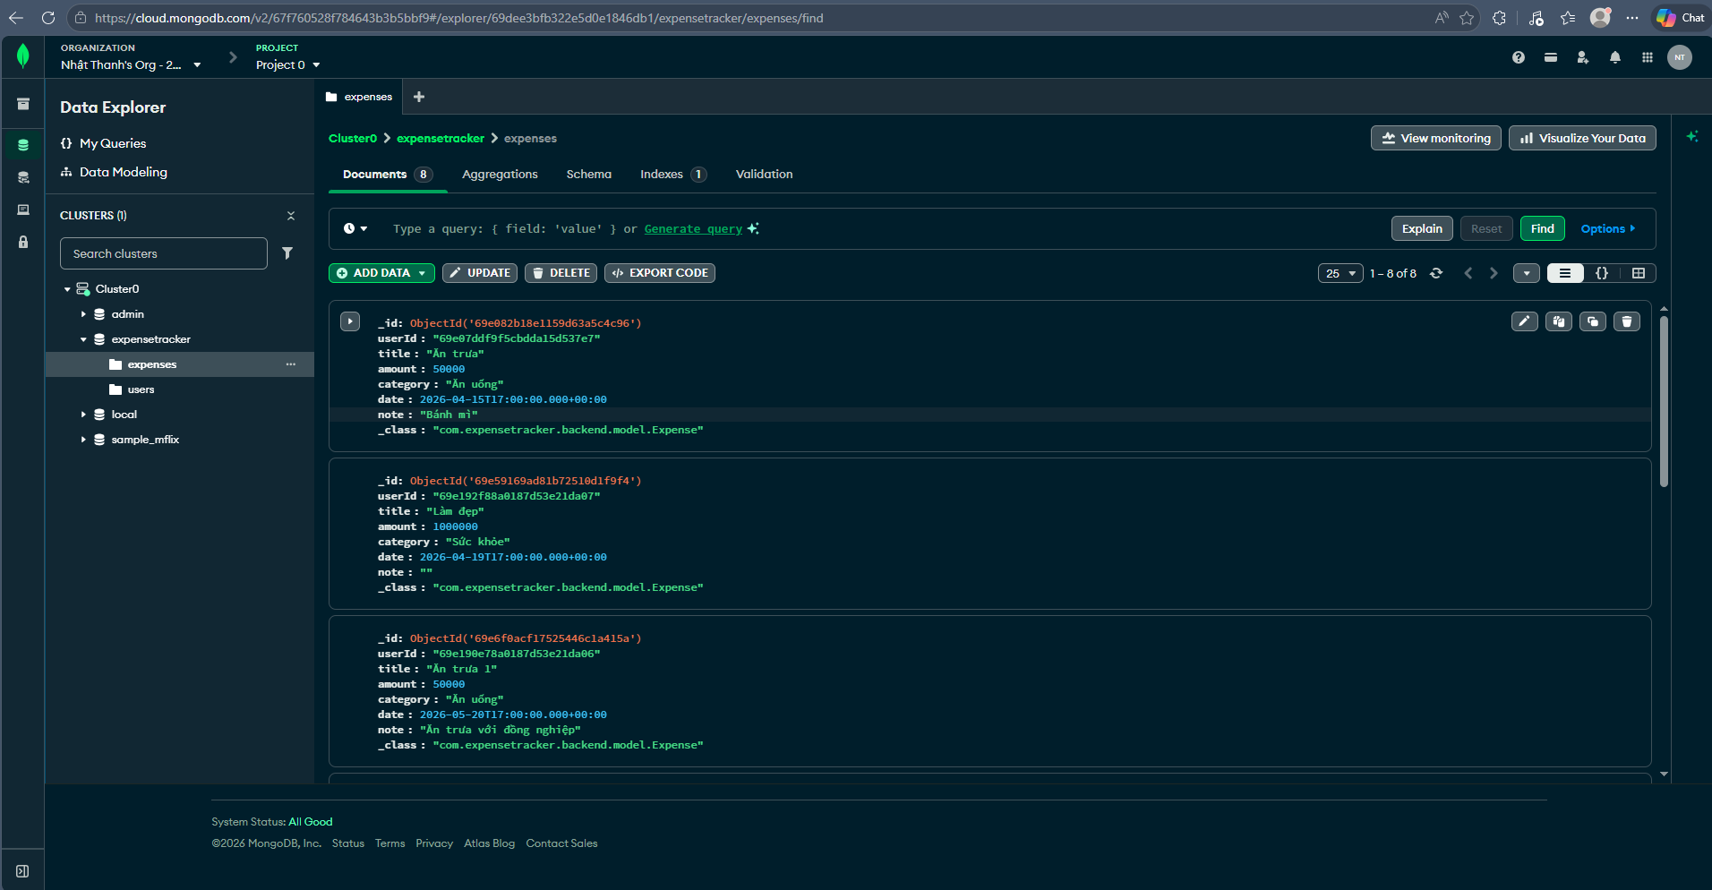Click the MongoDB leaf logo

[x=23, y=56]
